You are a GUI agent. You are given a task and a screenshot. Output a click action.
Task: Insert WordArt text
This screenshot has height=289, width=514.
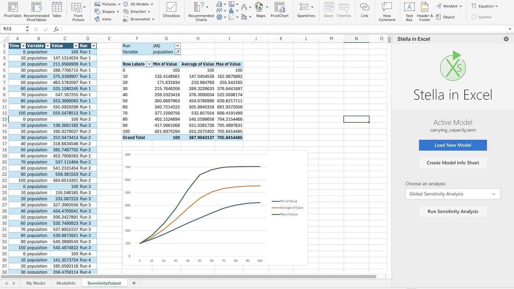point(449,6)
